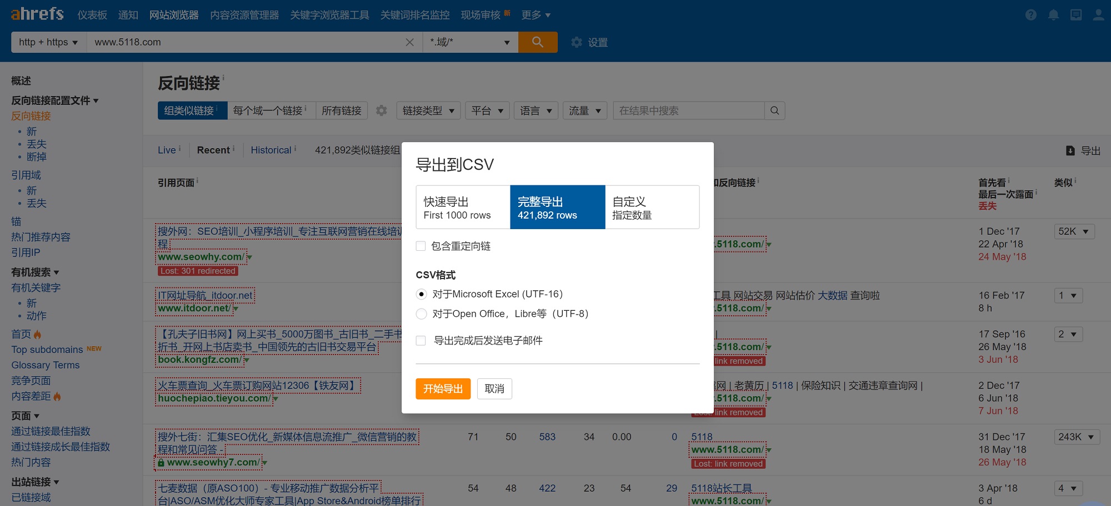Open 通知 in top navigation
Image resolution: width=1111 pixels, height=506 pixels.
pyautogui.click(x=128, y=15)
